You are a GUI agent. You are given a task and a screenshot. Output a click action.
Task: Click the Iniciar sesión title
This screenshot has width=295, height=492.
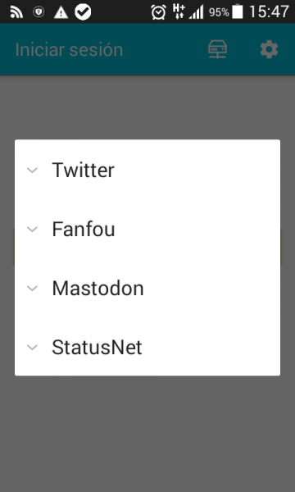pyautogui.click(x=69, y=50)
